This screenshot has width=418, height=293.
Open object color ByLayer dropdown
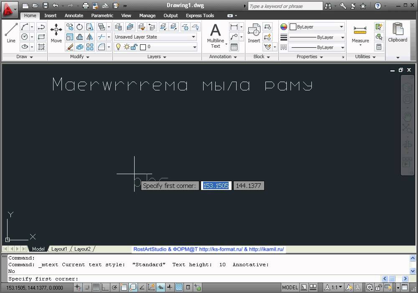[317, 27]
